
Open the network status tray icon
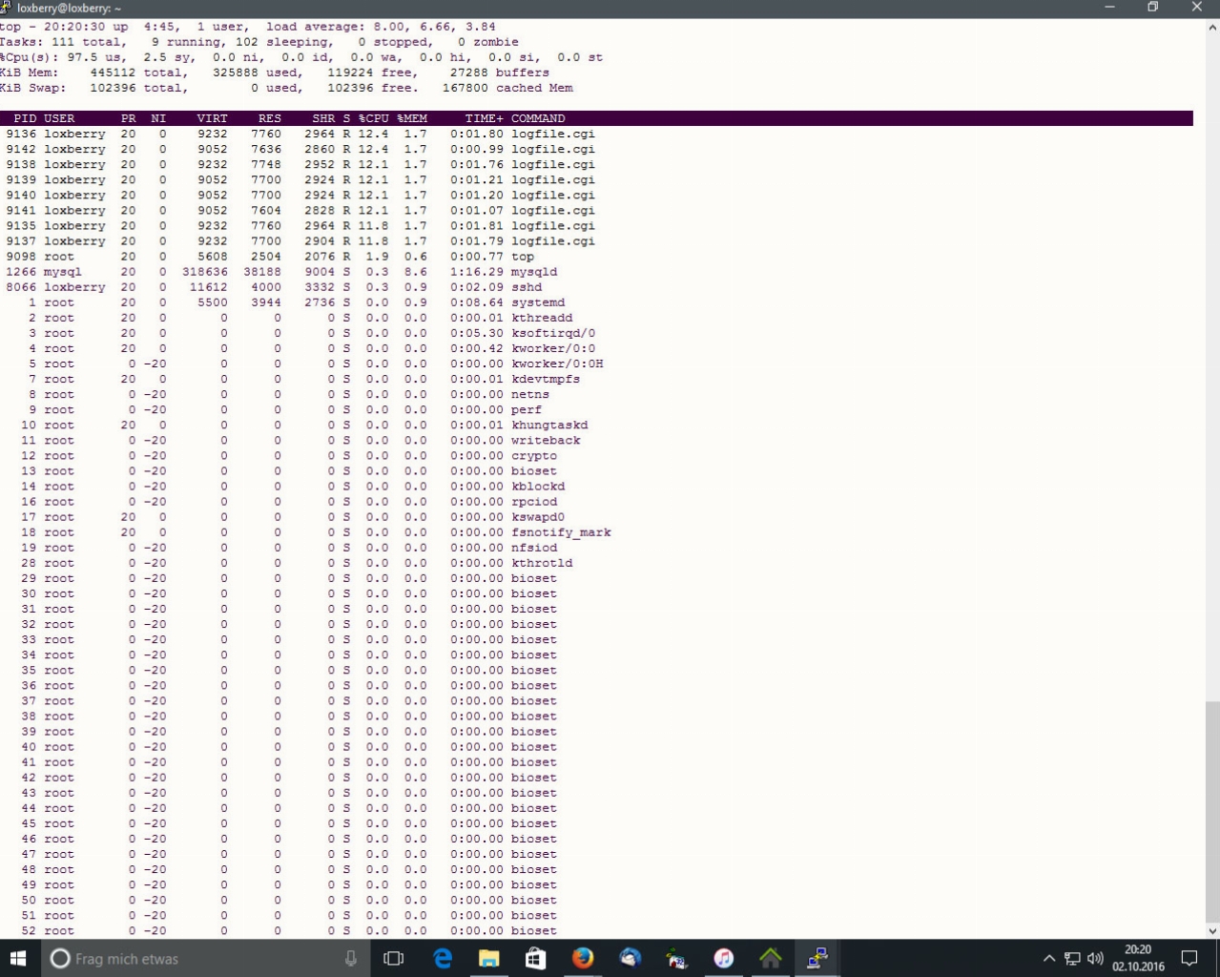[x=1072, y=958]
